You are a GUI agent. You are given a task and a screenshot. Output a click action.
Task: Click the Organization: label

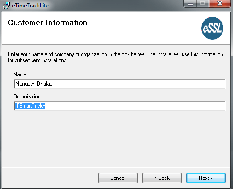(x=28, y=97)
